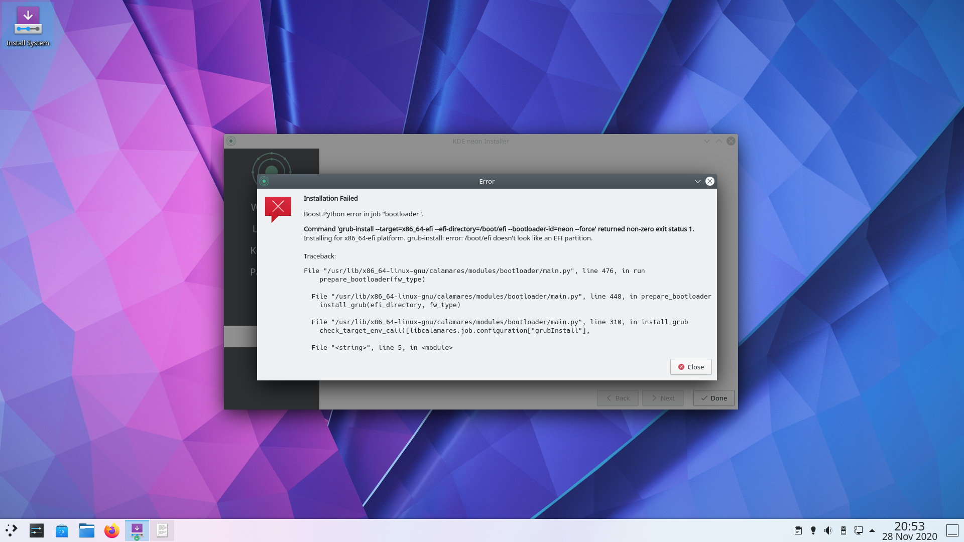The width and height of the screenshot is (964, 542).
Task: Collapse the Error dialog with its shade arrow
Action: pyautogui.click(x=697, y=181)
